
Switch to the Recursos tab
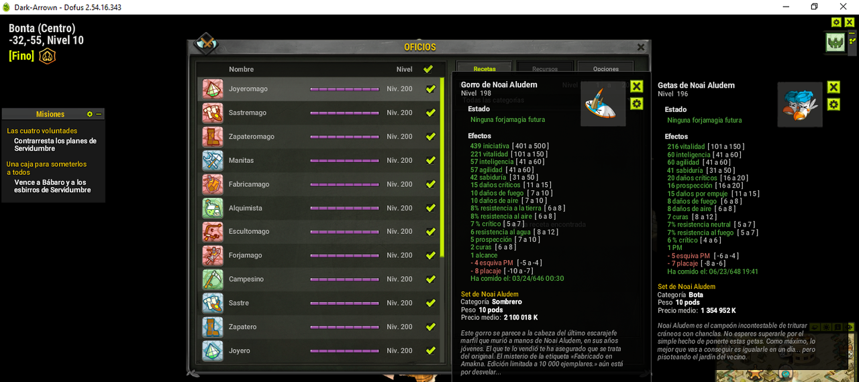(x=545, y=68)
